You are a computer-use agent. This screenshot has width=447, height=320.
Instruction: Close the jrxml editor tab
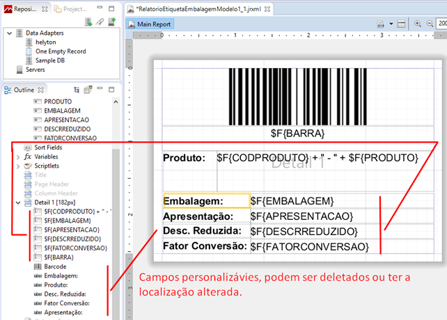click(267, 9)
